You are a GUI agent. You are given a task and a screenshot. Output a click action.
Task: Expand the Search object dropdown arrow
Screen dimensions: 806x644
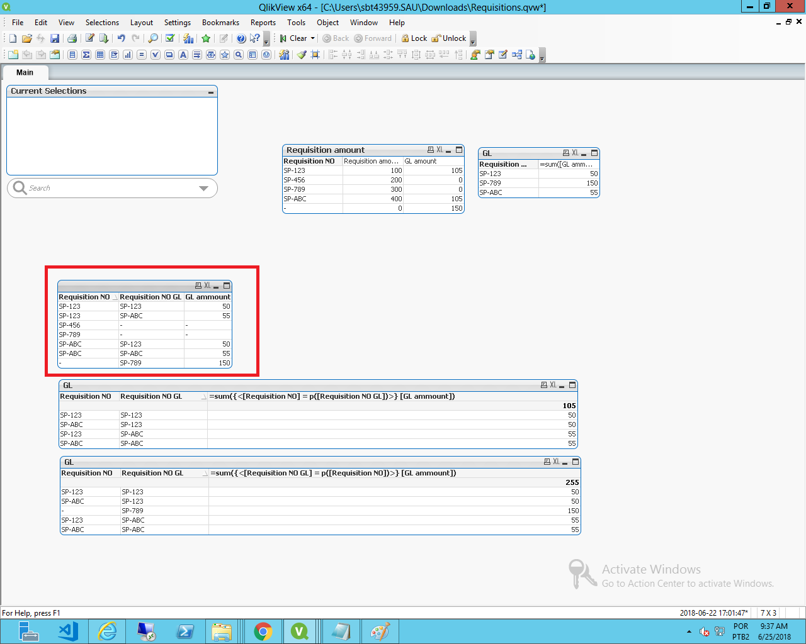tap(203, 188)
